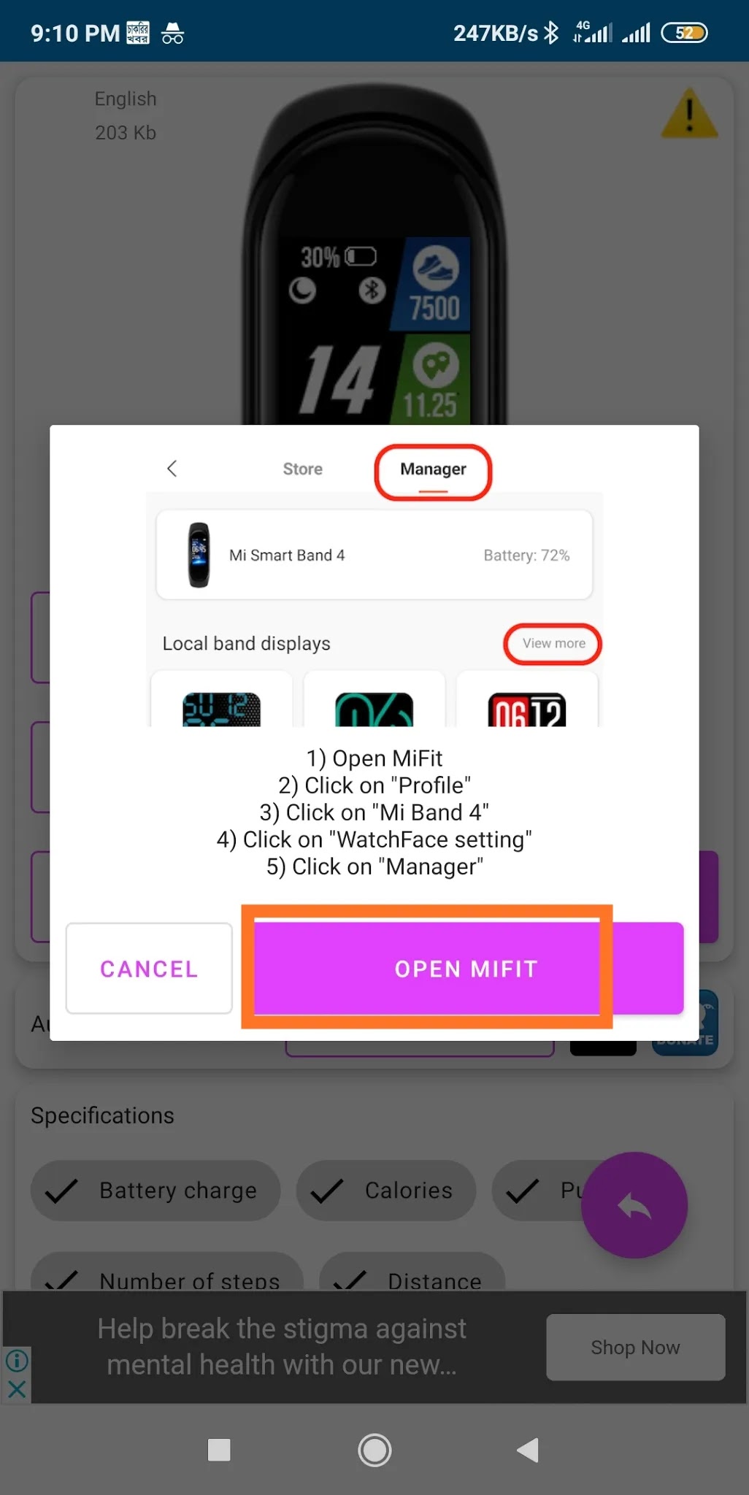Tap the purple reply arrow floating button
The image size is (749, 1495).
coord(634,1205)
